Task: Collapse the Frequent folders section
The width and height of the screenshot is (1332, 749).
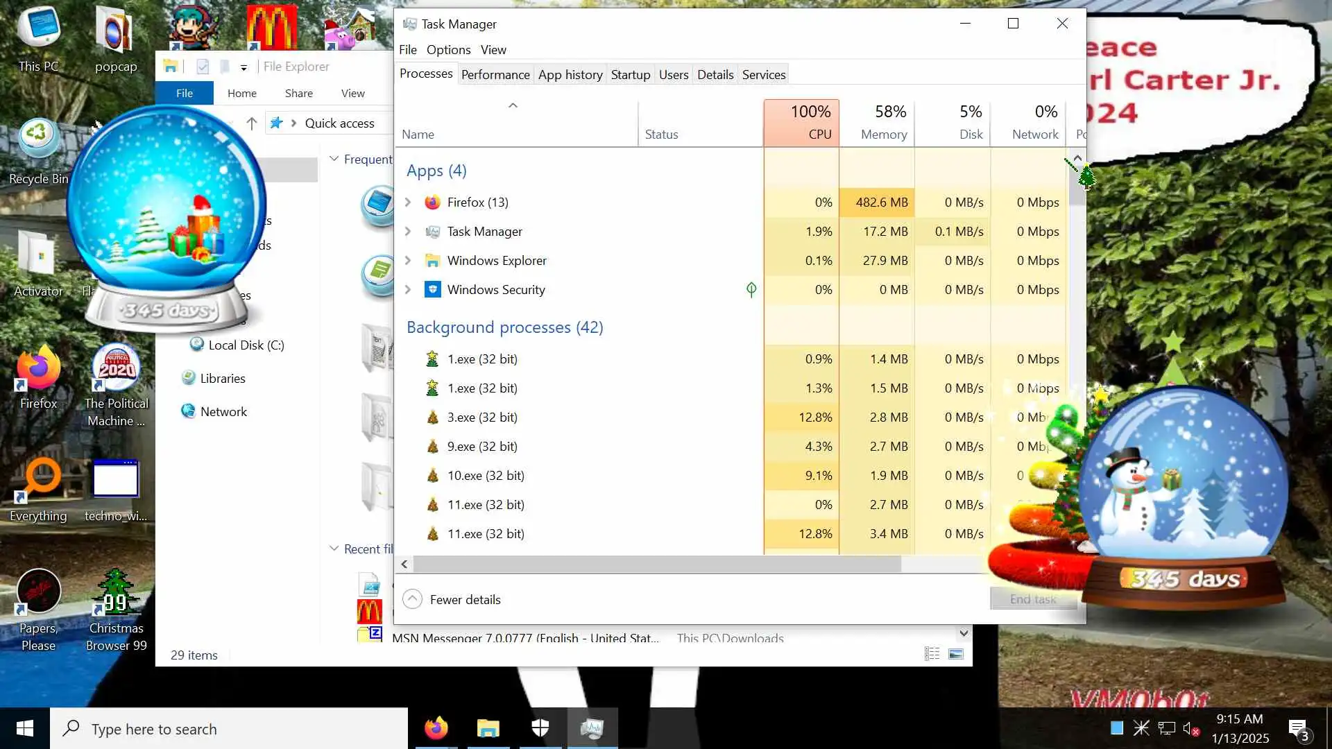Action: (334, 159)
